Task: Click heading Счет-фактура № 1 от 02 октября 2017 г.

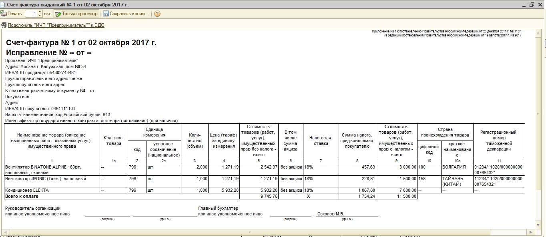Action: (x=81, y=43)
